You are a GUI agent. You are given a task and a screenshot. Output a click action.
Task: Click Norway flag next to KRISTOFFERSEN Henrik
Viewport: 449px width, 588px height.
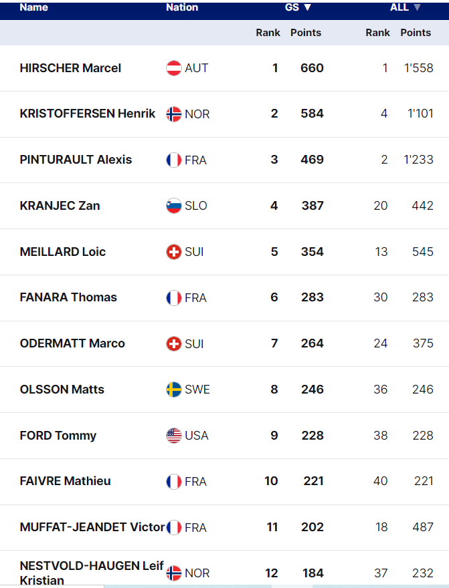click(x=174, y=114)
